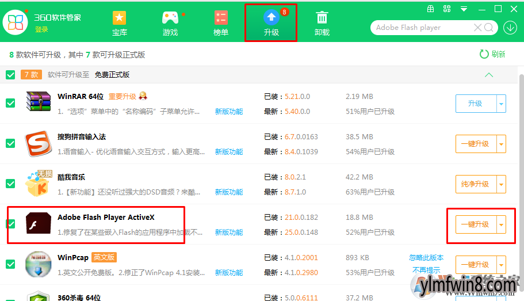Open dropdown arrow beside 搜狗拼音 一键升级 button
524x301 pixels.
(x=501, y=144)
